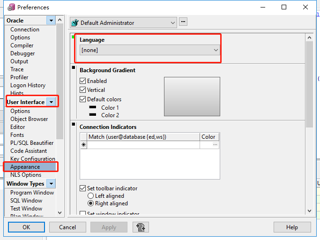Click the Cancel button
Image resolution: width=320 pixels, height=240 pixels.
67,227
